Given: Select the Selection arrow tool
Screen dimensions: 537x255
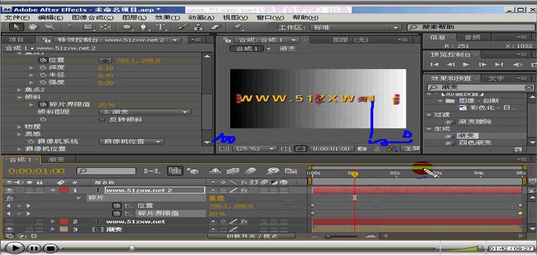Looking at the screenshot, I should tap(16, 27).
